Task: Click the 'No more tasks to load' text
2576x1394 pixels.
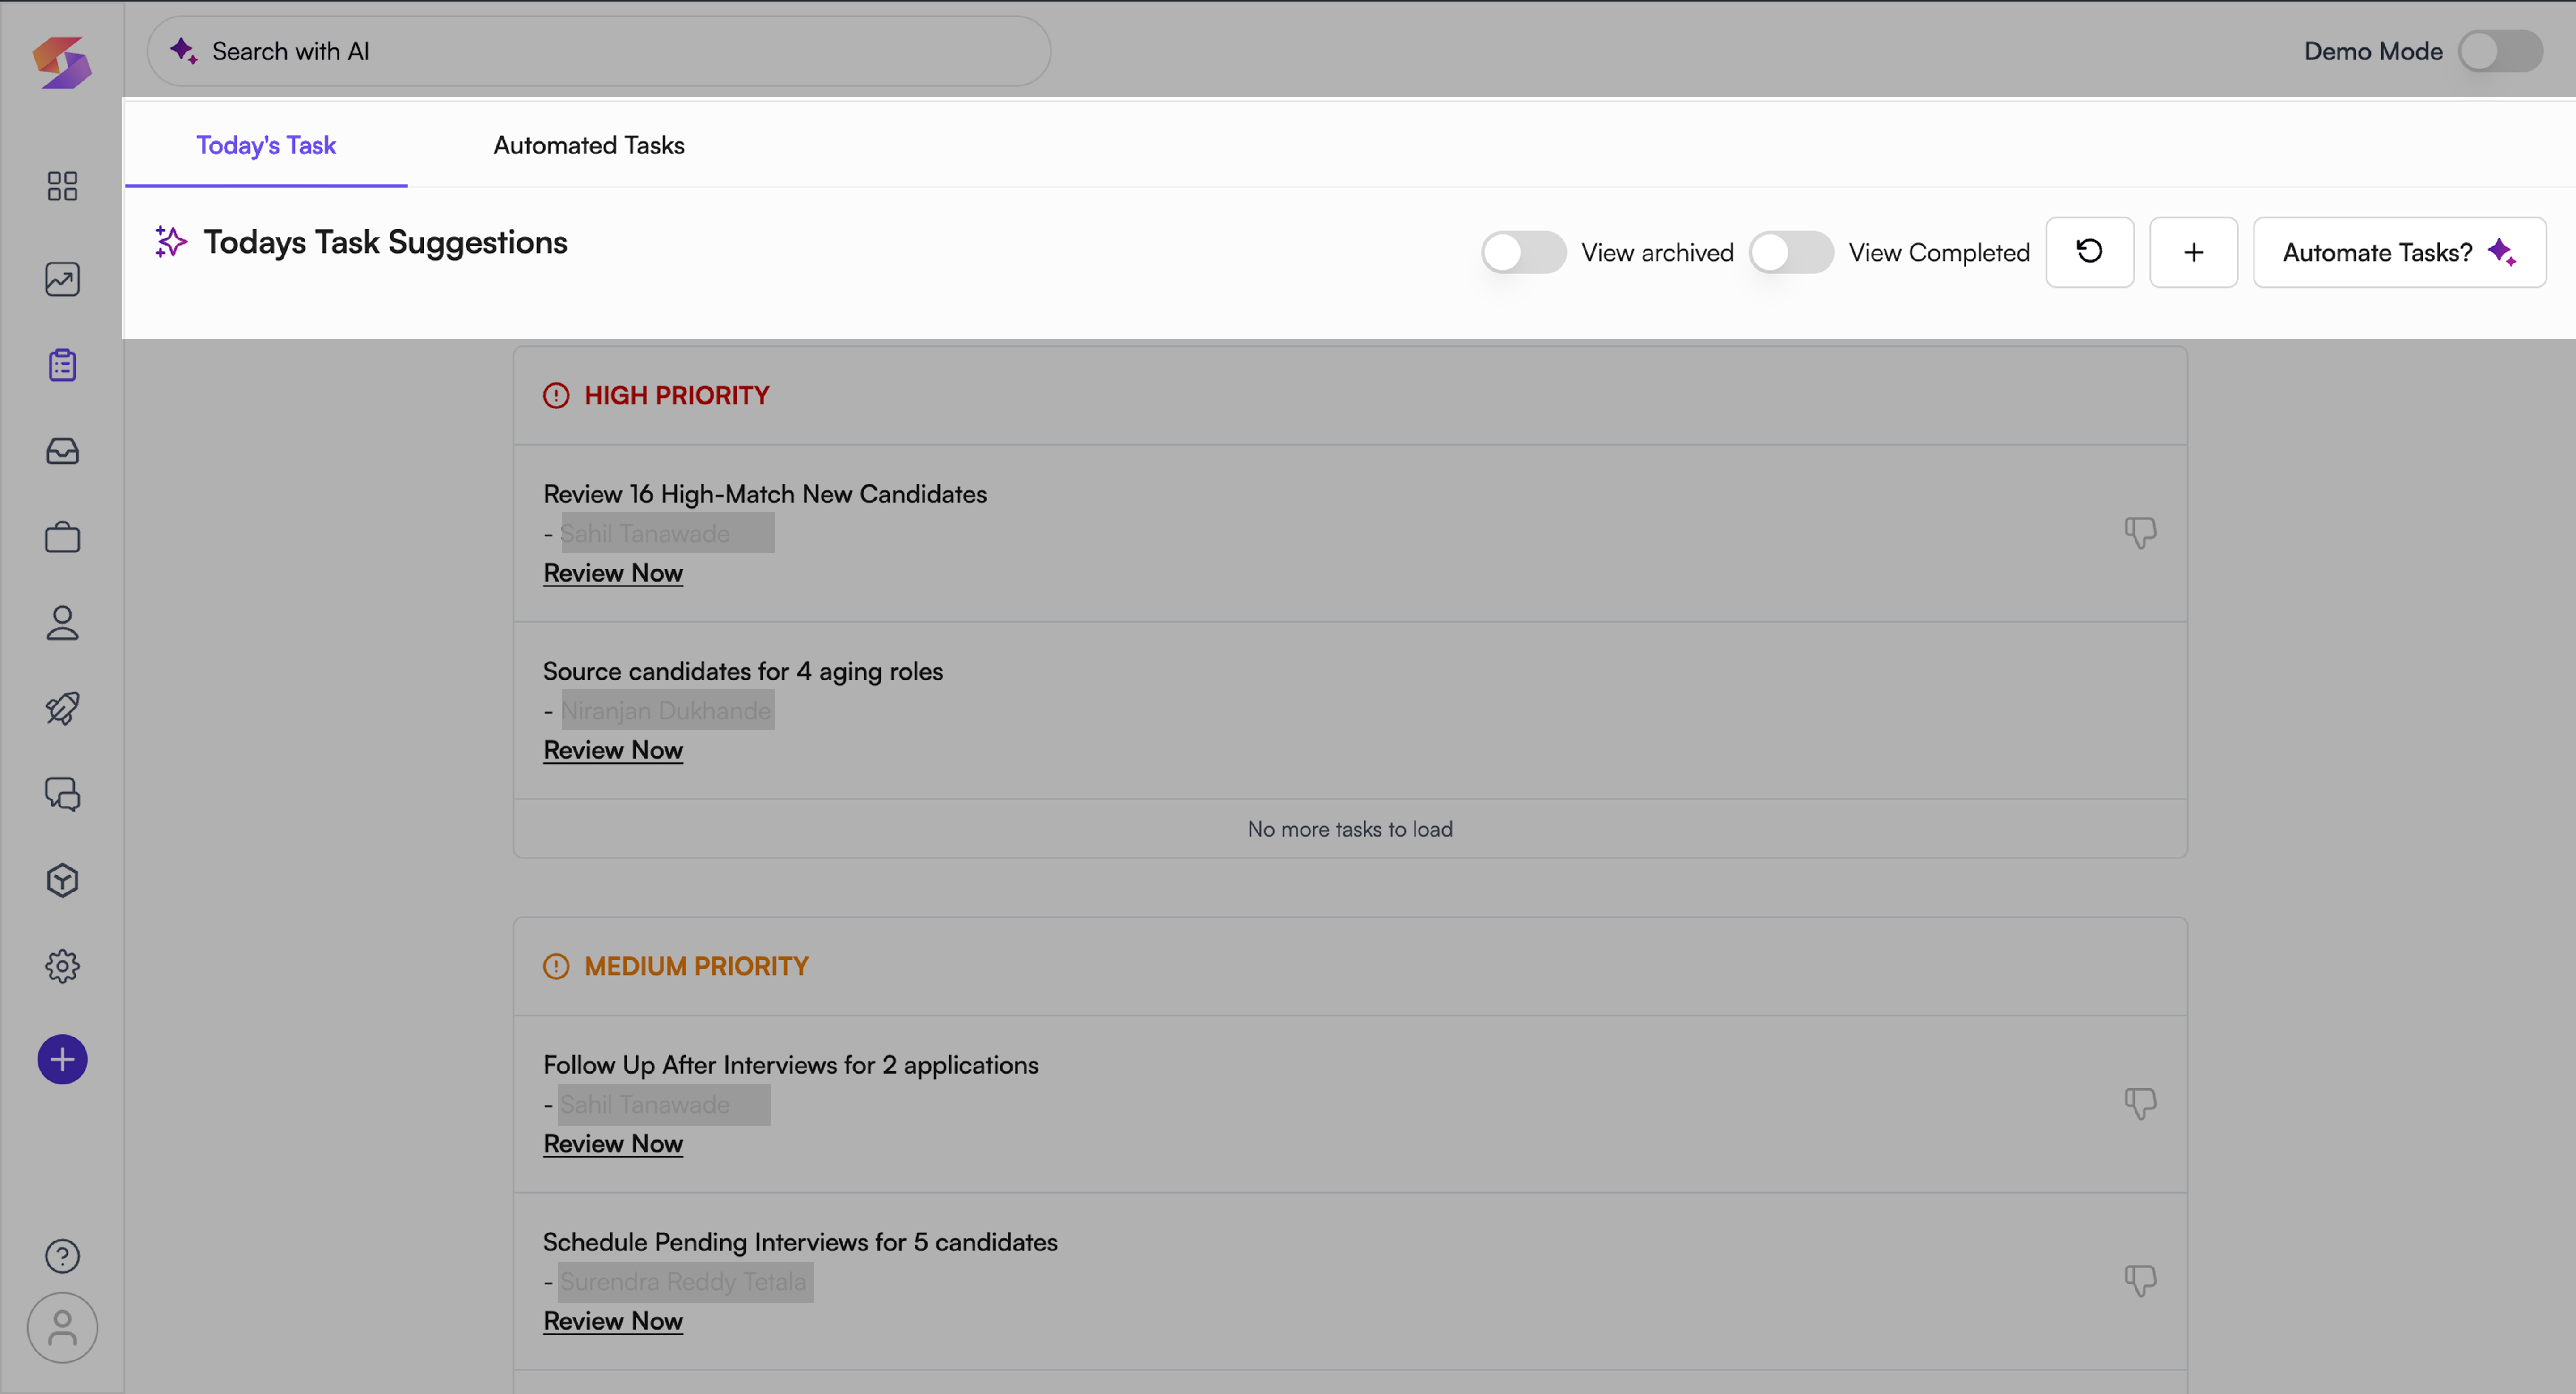Action: click(1350, 829)
